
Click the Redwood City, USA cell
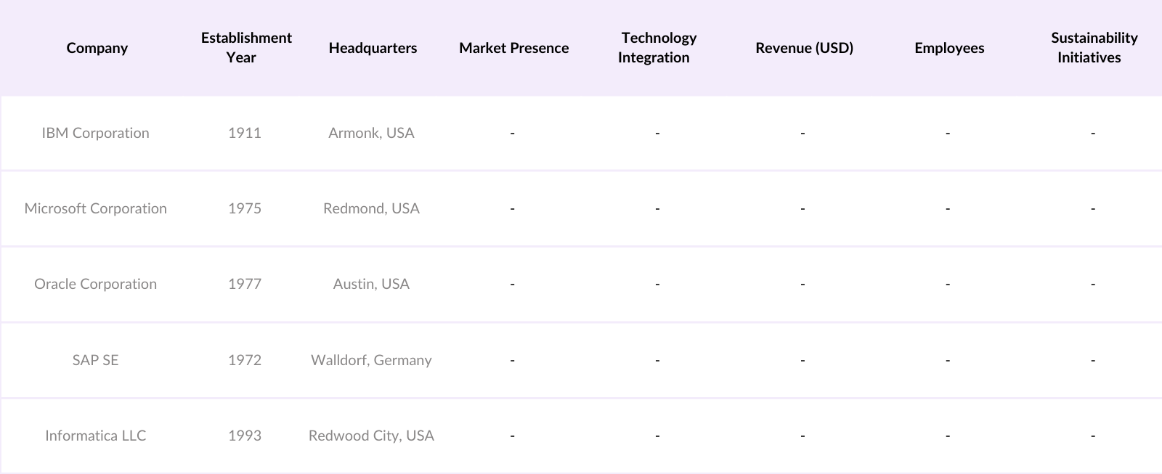[x=371, y=436]
